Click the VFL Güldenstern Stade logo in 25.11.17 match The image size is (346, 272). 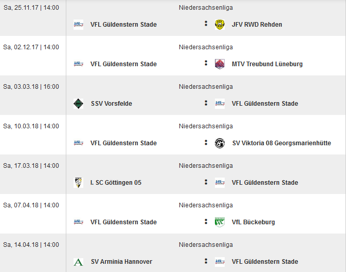(78, 25)
